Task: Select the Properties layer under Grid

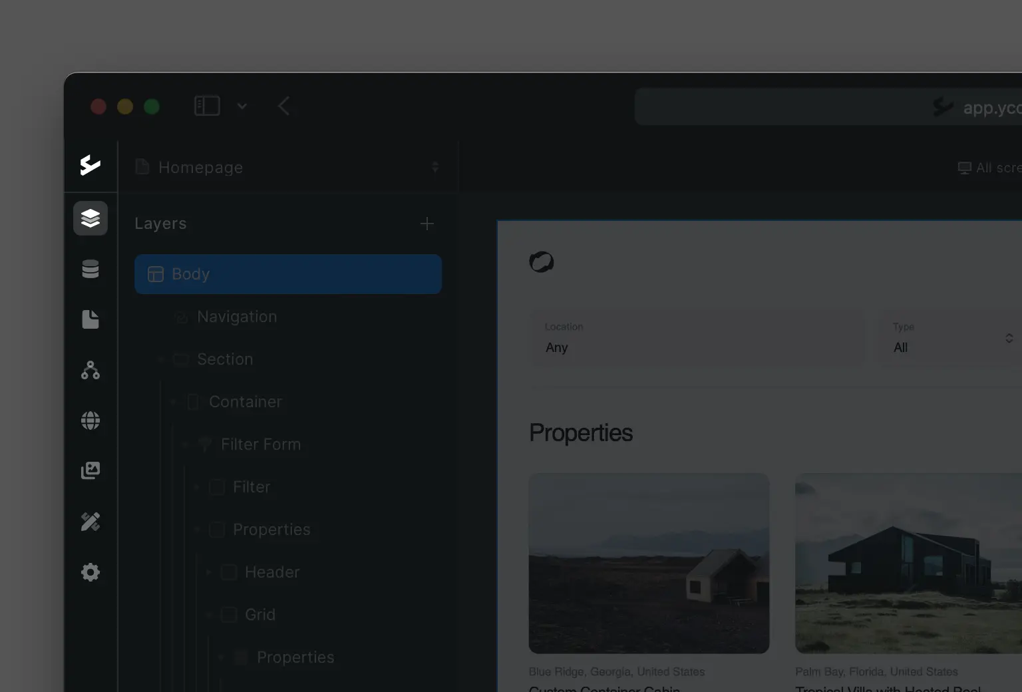Action: (x=288, y=657)
